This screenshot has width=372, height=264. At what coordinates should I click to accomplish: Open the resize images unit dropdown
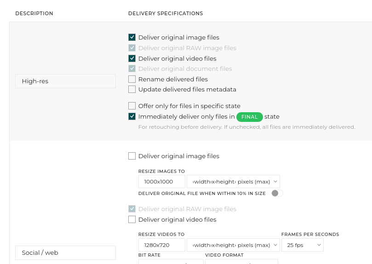[x=233, y=182]
